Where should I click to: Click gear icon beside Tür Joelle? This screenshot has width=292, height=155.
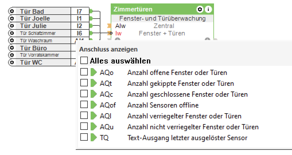[x=12, y=19]
